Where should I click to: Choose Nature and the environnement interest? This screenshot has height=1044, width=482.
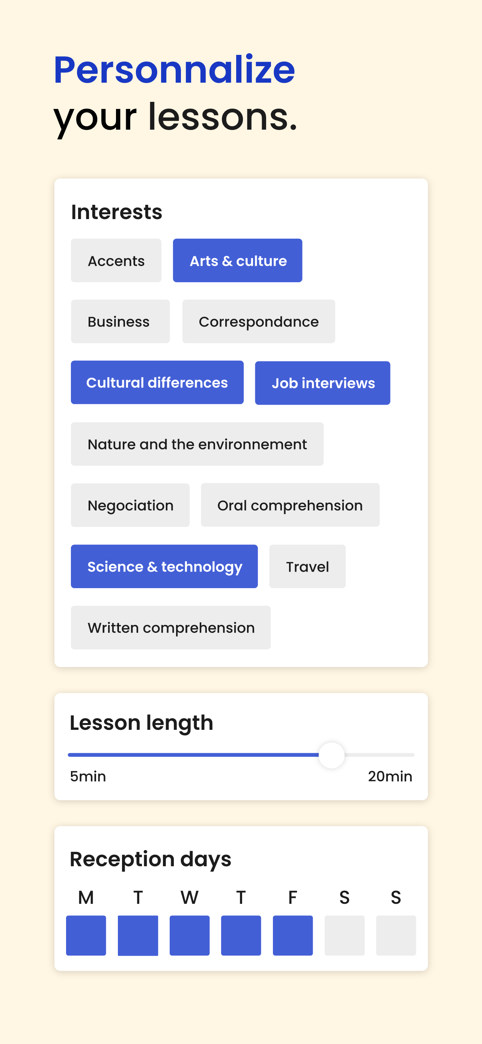point(197,444)
